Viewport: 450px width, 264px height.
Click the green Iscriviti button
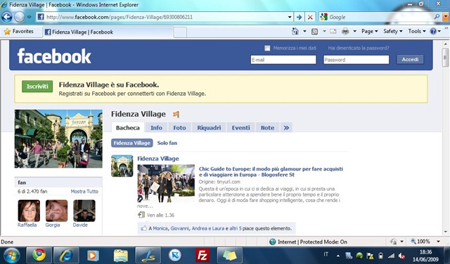pos(37,87)
